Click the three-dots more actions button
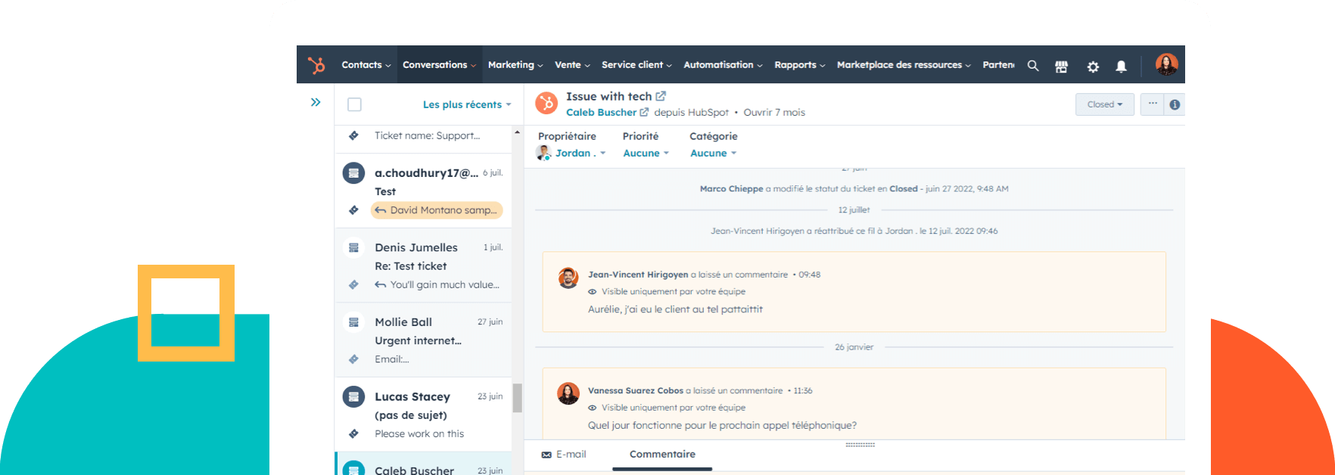This screenshot has height=475, width=1335. 1153,104
